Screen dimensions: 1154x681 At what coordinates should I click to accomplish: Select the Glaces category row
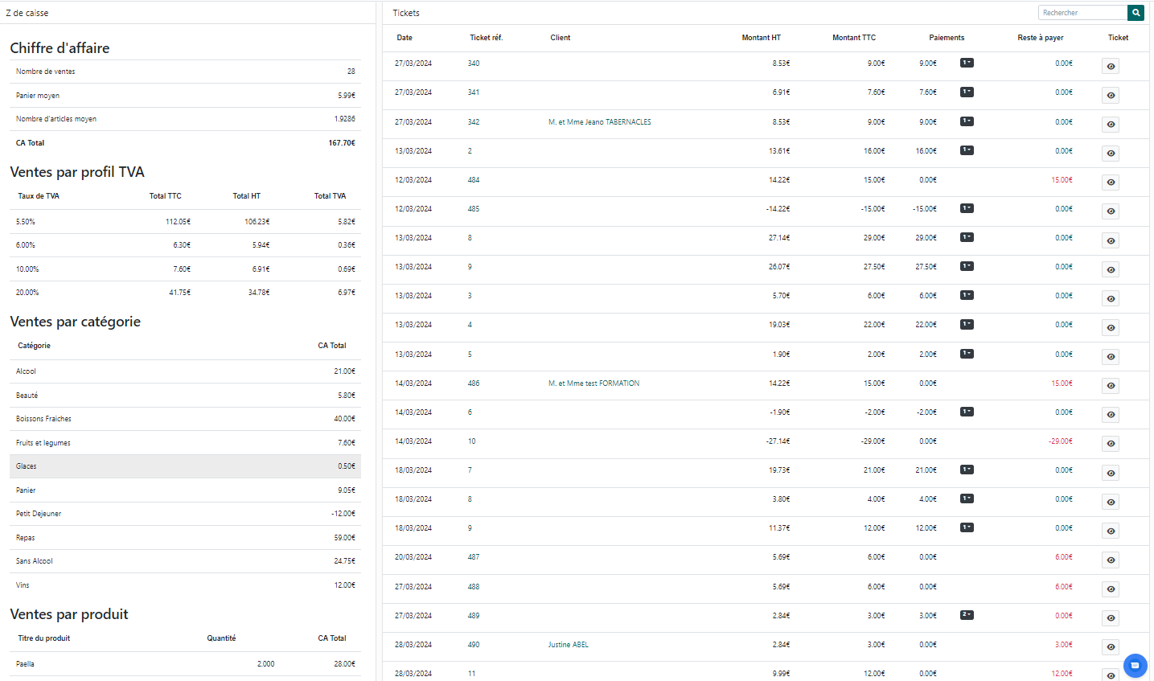coord(185,466)
